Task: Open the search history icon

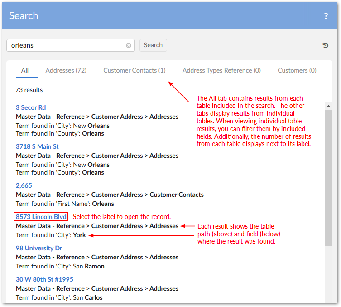Action: point(325,45)
